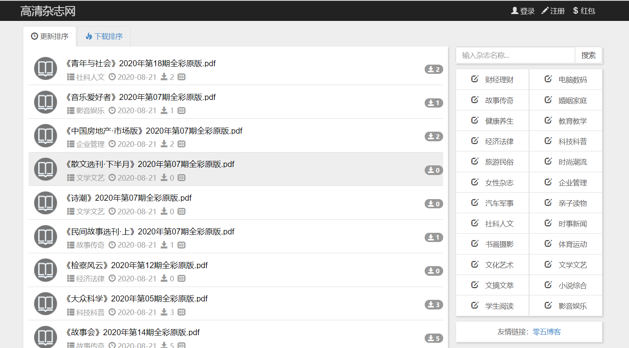Go to 高清杂志网 site logo

tap(48, 11)
